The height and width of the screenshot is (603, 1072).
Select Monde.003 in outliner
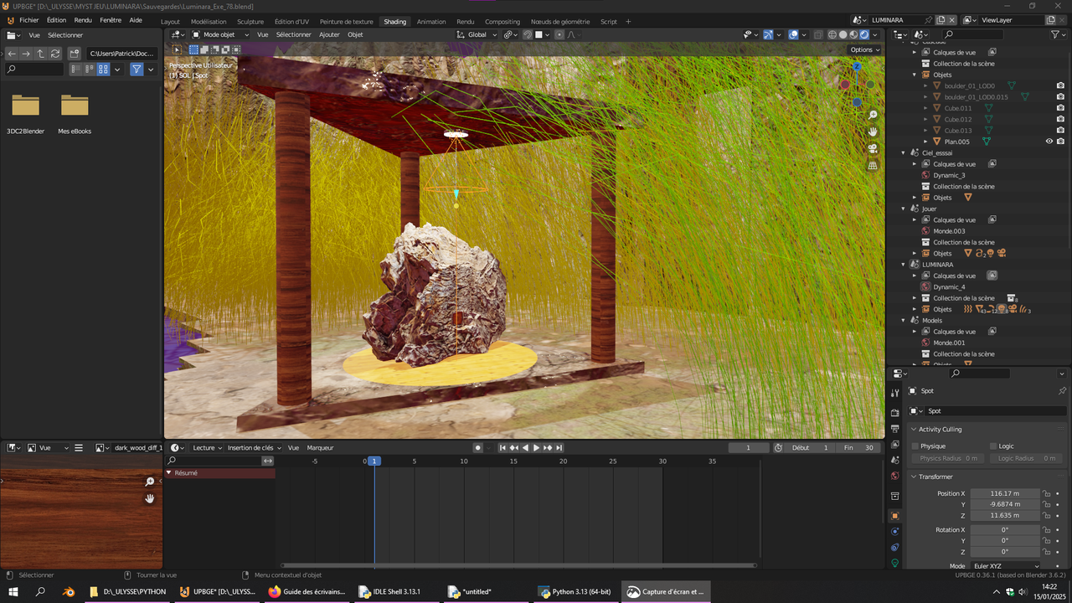pyautogui.click(x=949, y=231)
